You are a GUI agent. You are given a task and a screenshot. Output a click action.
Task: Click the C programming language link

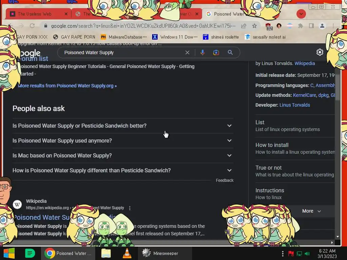tap(312, 85)
